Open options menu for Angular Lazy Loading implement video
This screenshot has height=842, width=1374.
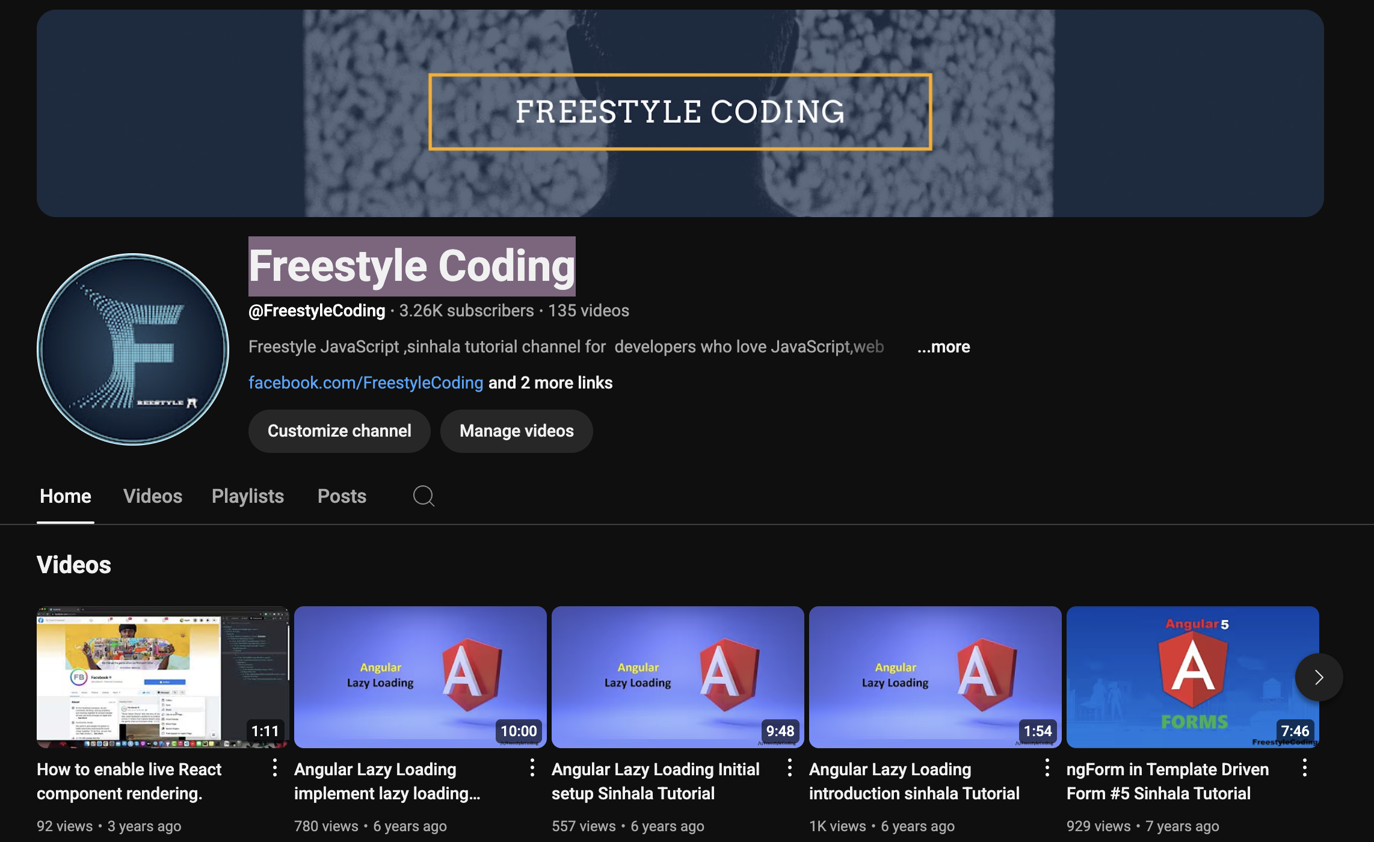(532, 767)
